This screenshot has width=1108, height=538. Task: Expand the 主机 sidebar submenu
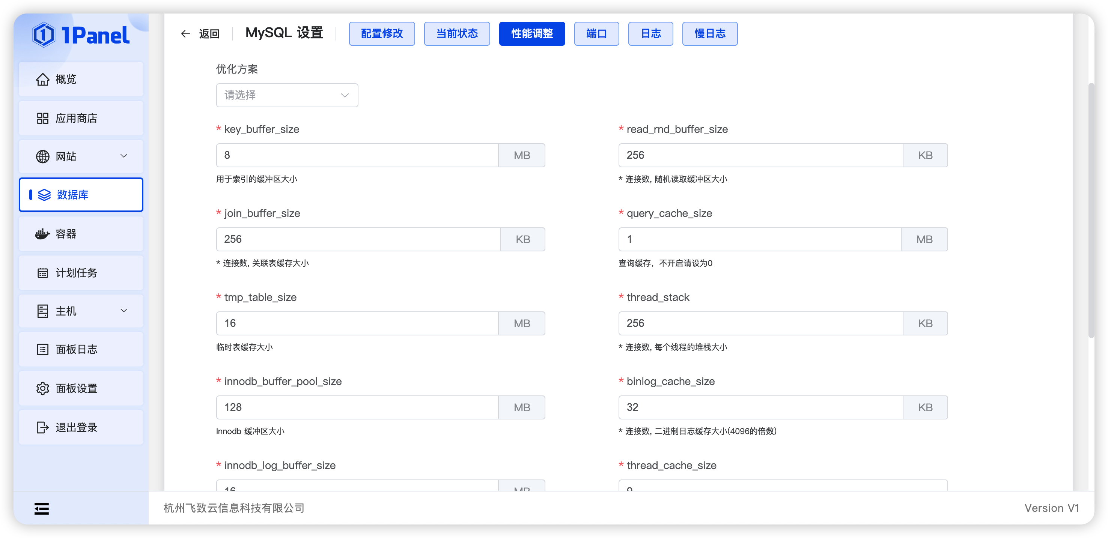(x=124, y=311)
